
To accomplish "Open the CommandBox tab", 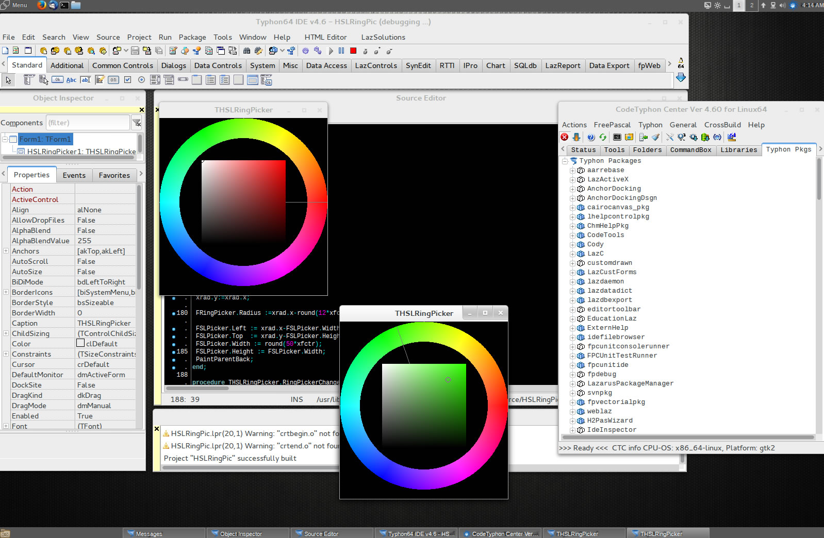I will coord(690,150).
